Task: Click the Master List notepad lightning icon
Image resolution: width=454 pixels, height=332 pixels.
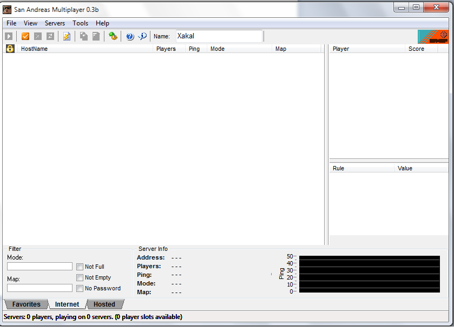Action: tap(67, 36)
